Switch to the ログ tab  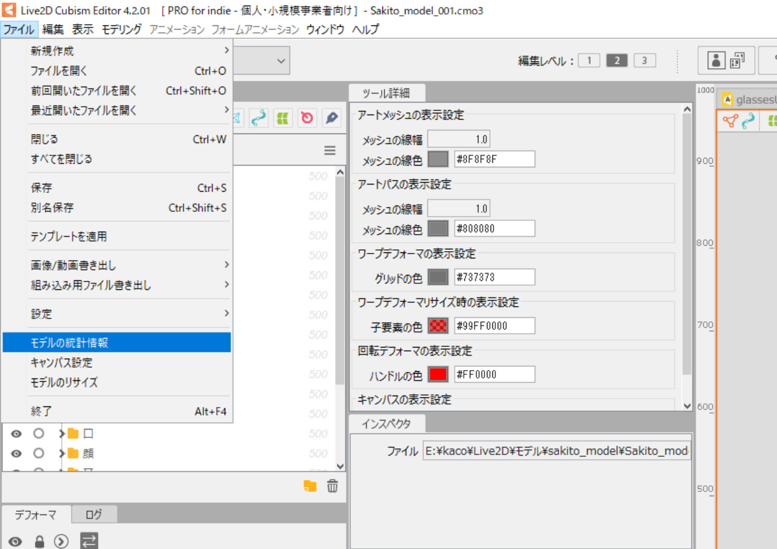[94, 515]
